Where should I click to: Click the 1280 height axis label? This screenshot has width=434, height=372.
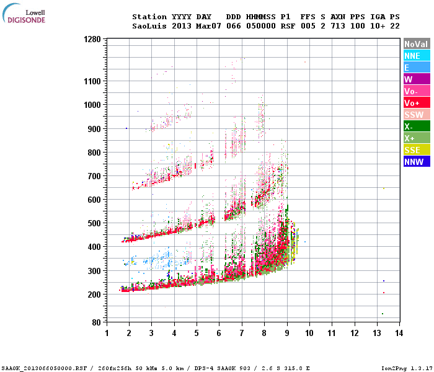point(92,39)
